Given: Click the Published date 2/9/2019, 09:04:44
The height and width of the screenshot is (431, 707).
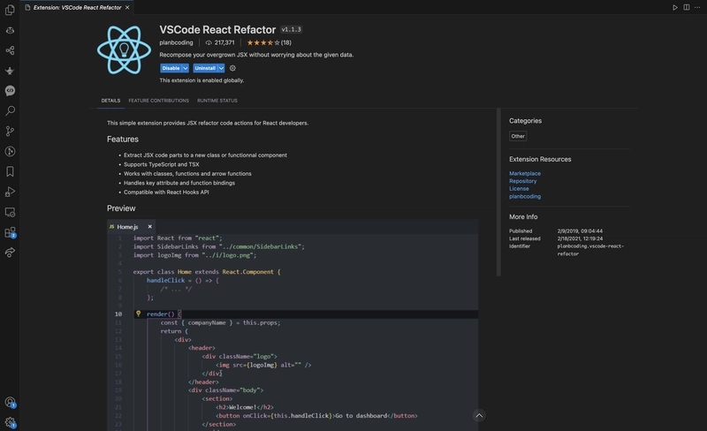Looking at the screenshot, I should coord(580,231).
